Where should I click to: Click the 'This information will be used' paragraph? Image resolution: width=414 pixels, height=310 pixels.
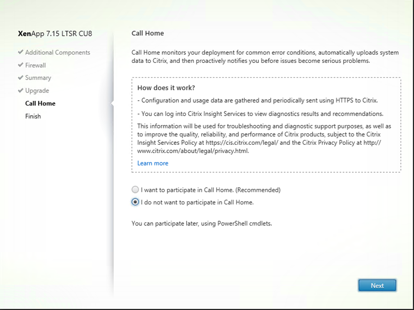[264, 138]
